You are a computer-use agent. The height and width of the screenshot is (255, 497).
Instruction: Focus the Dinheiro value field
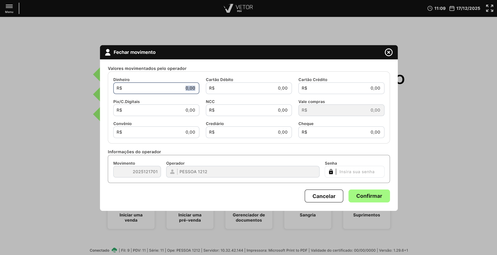(156, 88)
